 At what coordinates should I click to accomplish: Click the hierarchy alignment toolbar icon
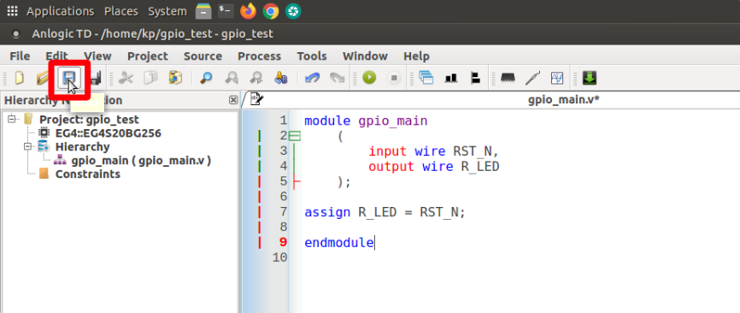click(x=476, y=78)
